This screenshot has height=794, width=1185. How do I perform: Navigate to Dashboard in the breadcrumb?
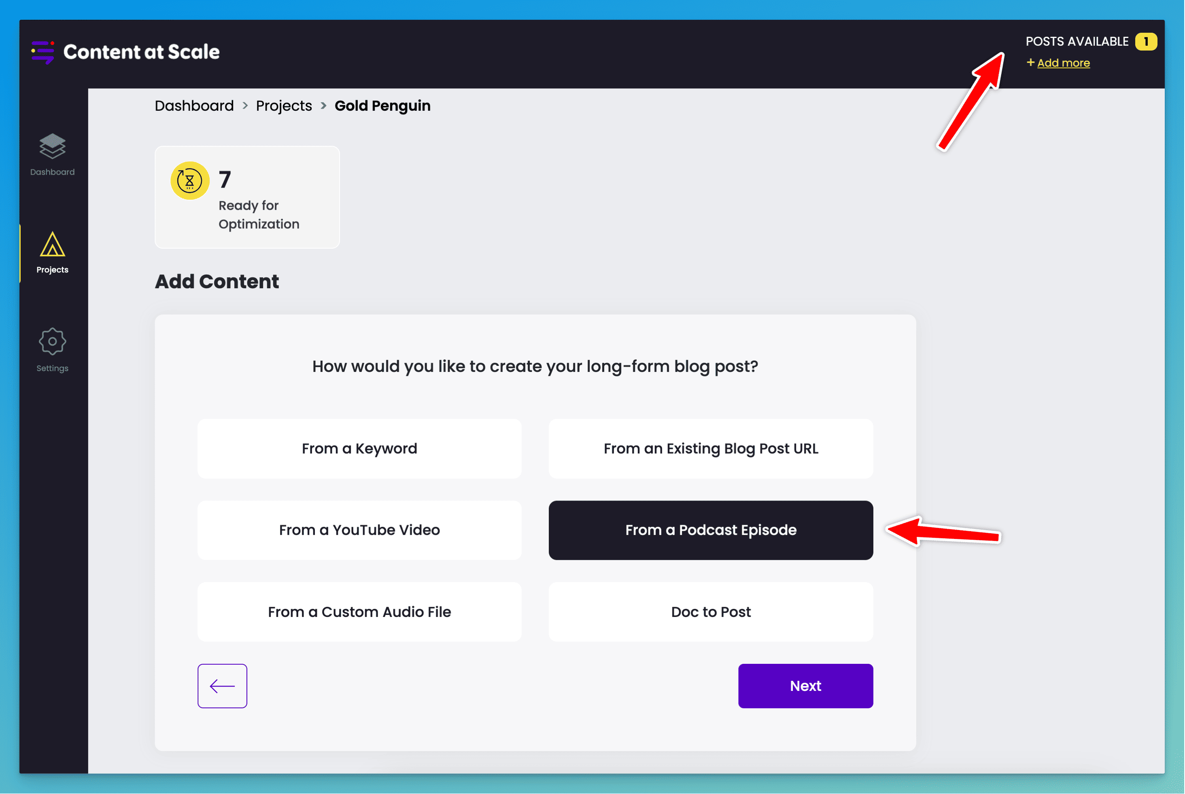(x=194, y=106)
